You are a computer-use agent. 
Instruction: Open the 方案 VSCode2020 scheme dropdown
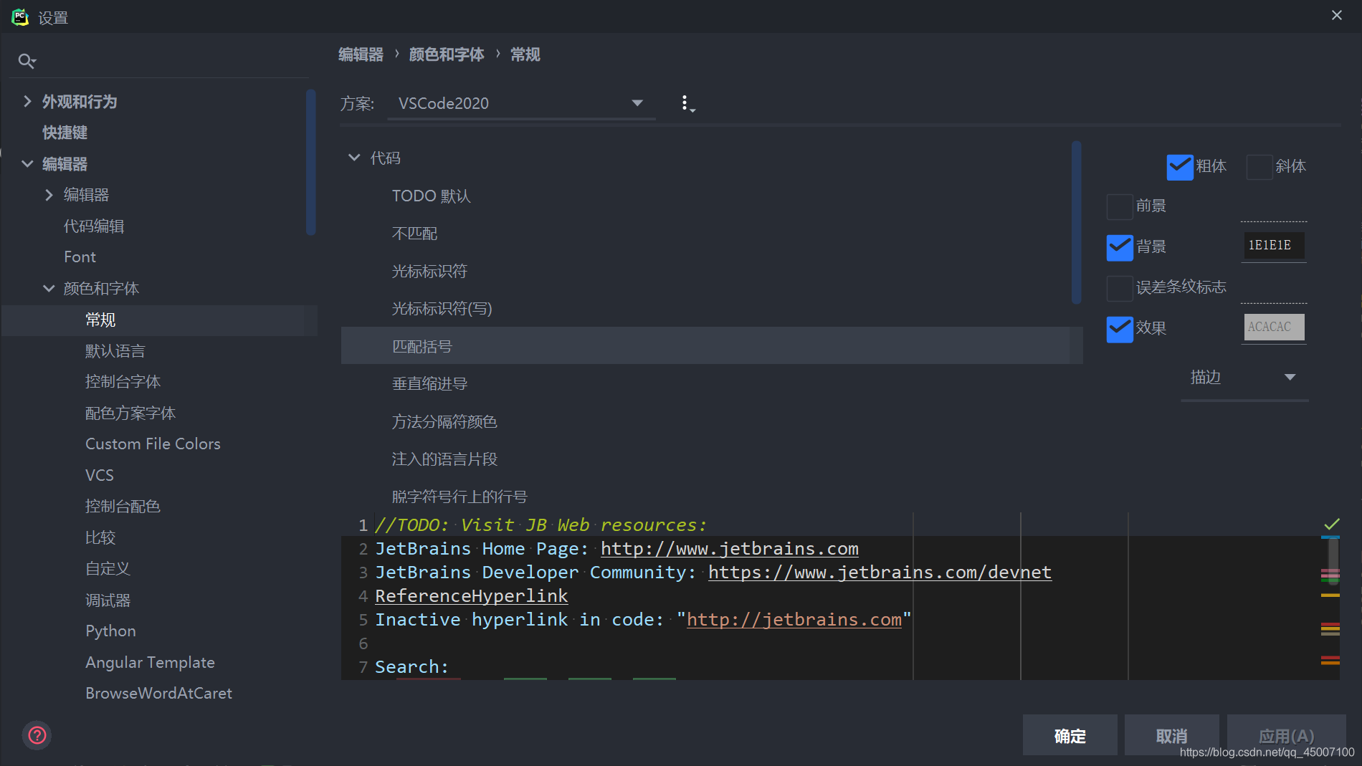point(521,104)
